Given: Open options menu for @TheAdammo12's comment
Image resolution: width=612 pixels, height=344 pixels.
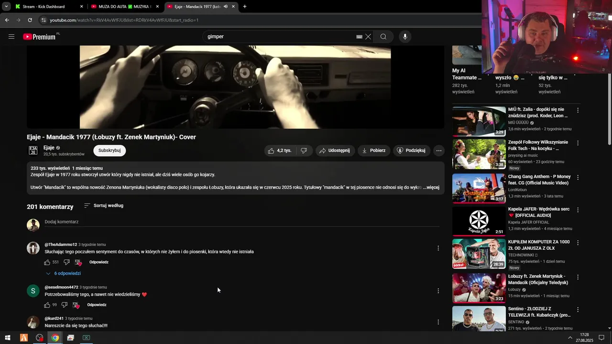Looking at the screenshot, I should click(x=438, y=248).
